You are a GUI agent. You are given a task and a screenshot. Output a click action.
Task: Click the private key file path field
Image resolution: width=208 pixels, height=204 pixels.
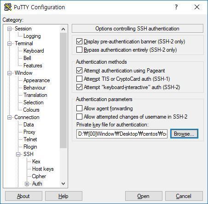122,134
